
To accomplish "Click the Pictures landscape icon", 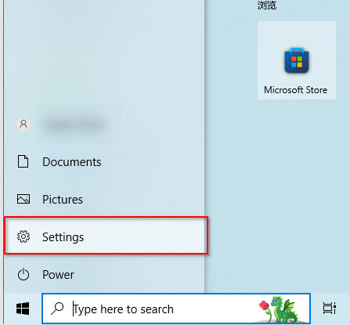I will coord(23,199).
